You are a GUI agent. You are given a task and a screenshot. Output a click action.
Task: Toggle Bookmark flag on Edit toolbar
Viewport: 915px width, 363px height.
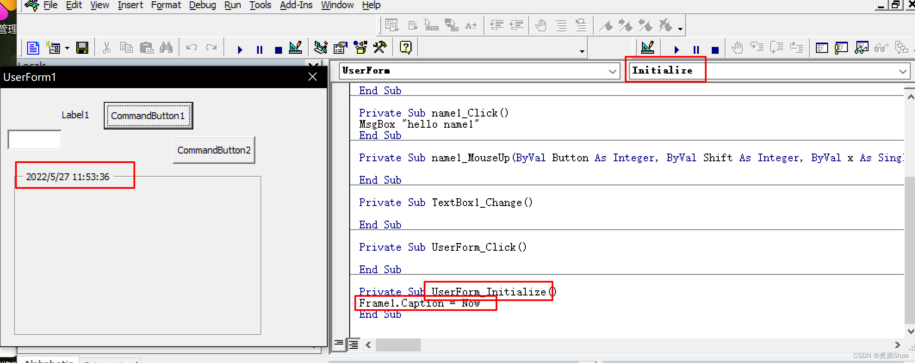click(x=606, y=26)
